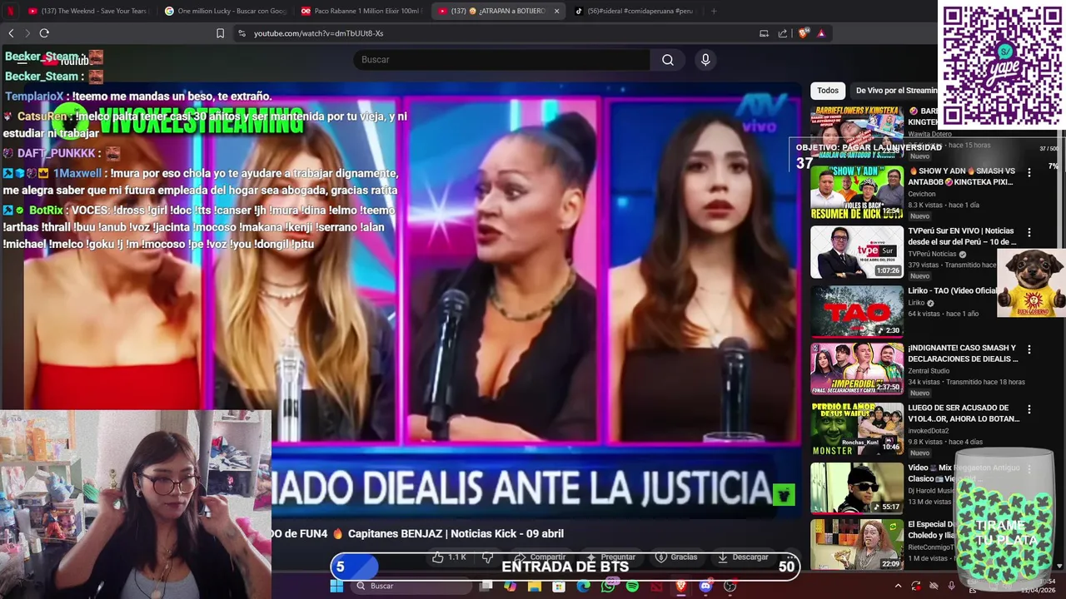Close the ¿ATRAPAN a BOTIJERO tab

(x=556, y=11)
